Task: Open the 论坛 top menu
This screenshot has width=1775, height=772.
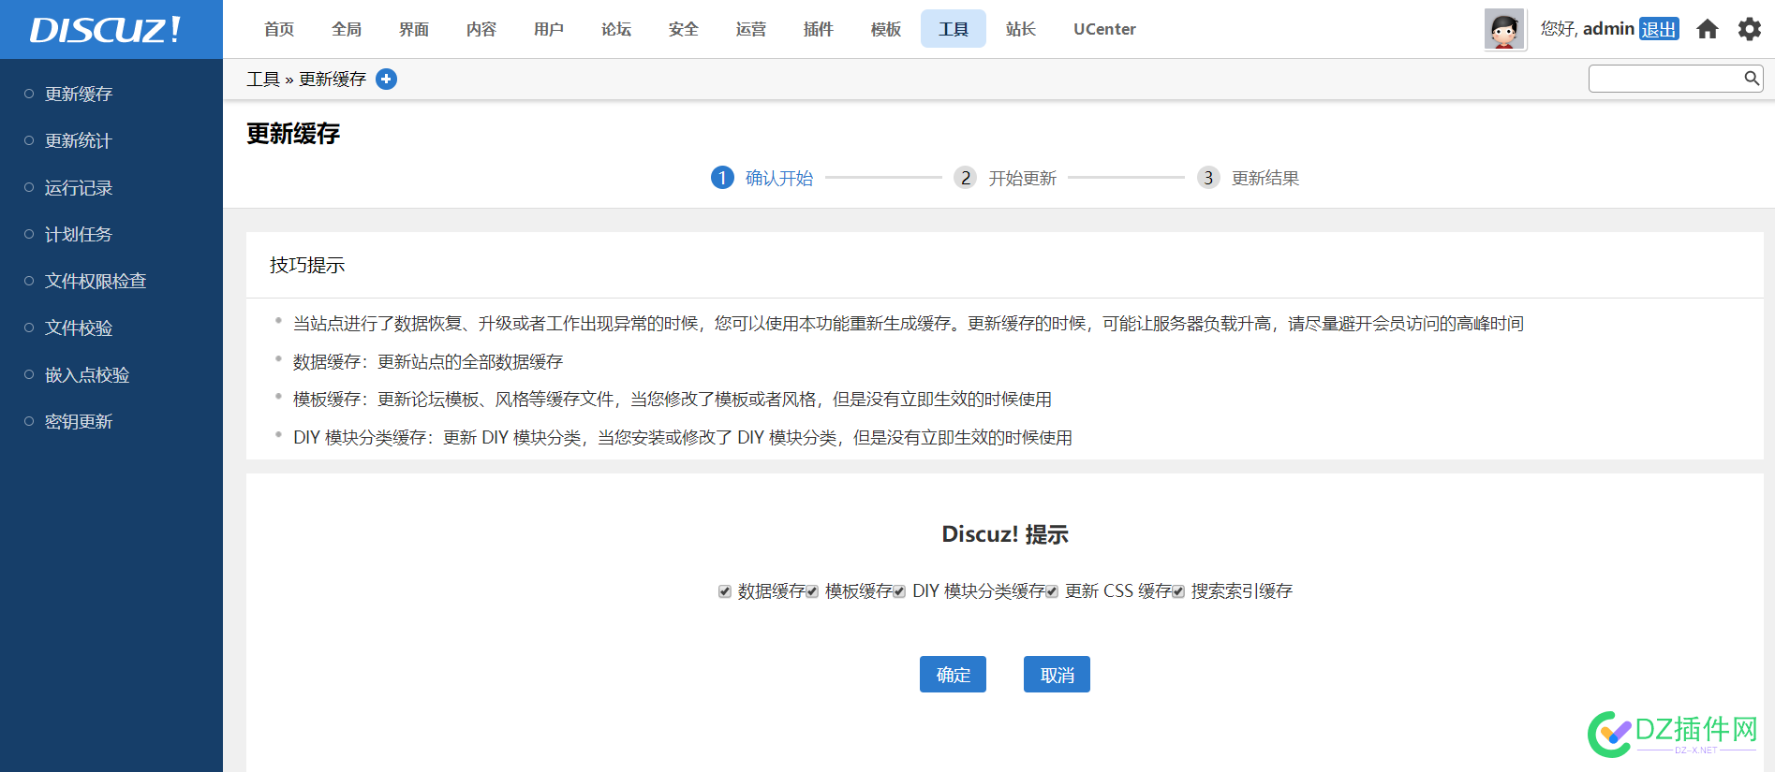Action: (x=616, y=29)
